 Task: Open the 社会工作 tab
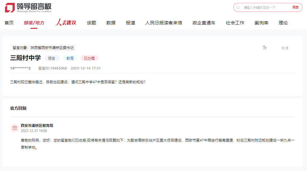[235, 23]
